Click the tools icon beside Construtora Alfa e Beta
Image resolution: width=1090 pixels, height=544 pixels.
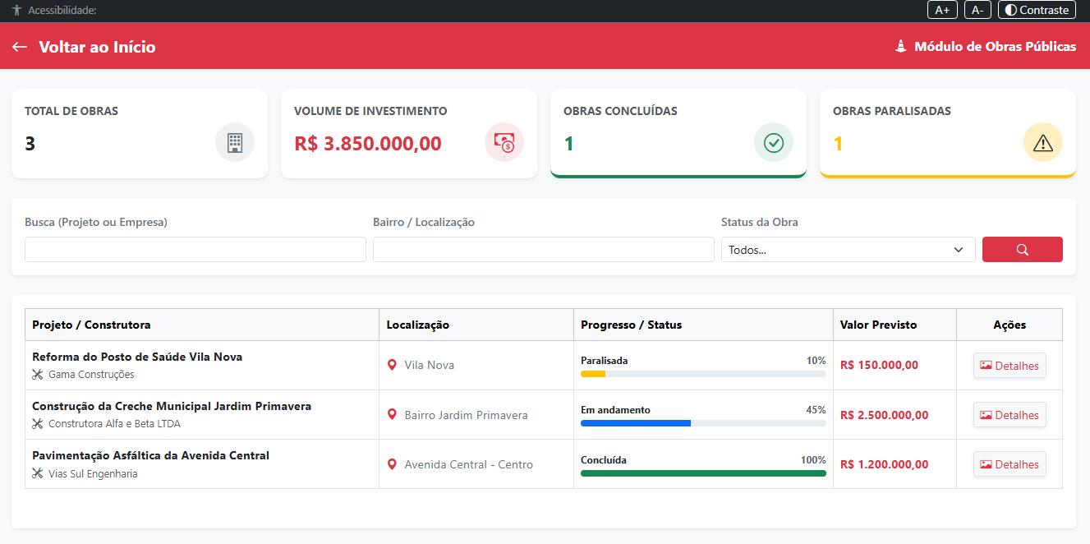pos(37,424)
